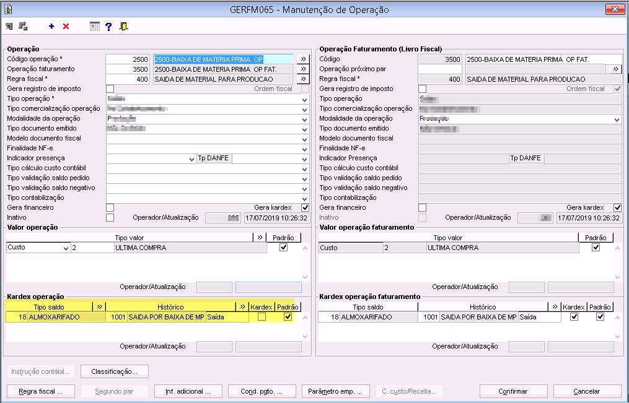This screenshot has height=403, width=629.
Task: Open the Parâmetro emp. ... button
Action: [336, 391]
